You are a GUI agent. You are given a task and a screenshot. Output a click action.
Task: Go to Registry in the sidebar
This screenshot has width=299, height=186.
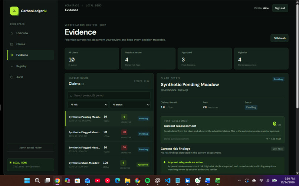[x=30, y=66]
